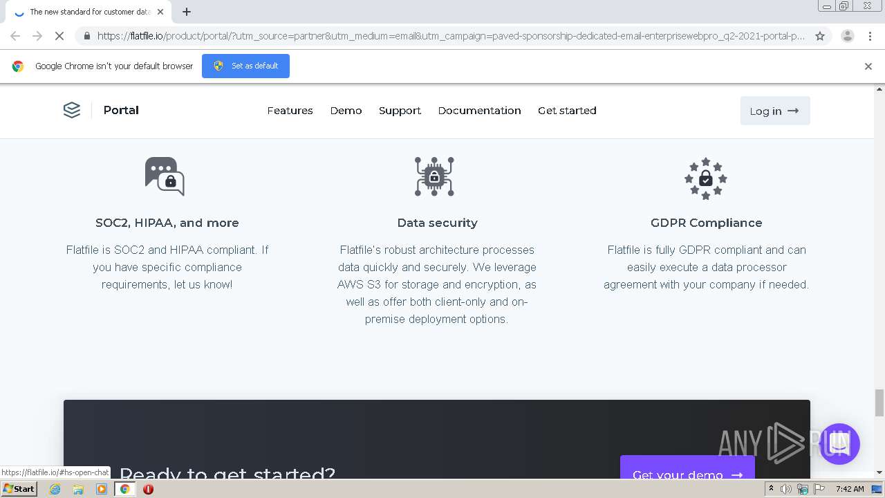
Task: Open media player in taskbar
Action: pyautogui.click(x=102, y=489)
